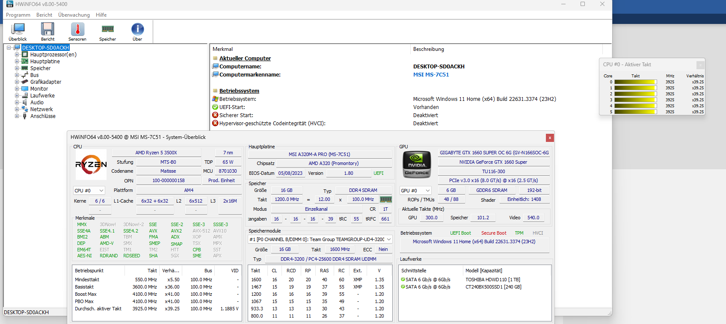Click the green check of the CT240BX500SSD1 row
Screen dimensions: 726x324
(403, 287)
